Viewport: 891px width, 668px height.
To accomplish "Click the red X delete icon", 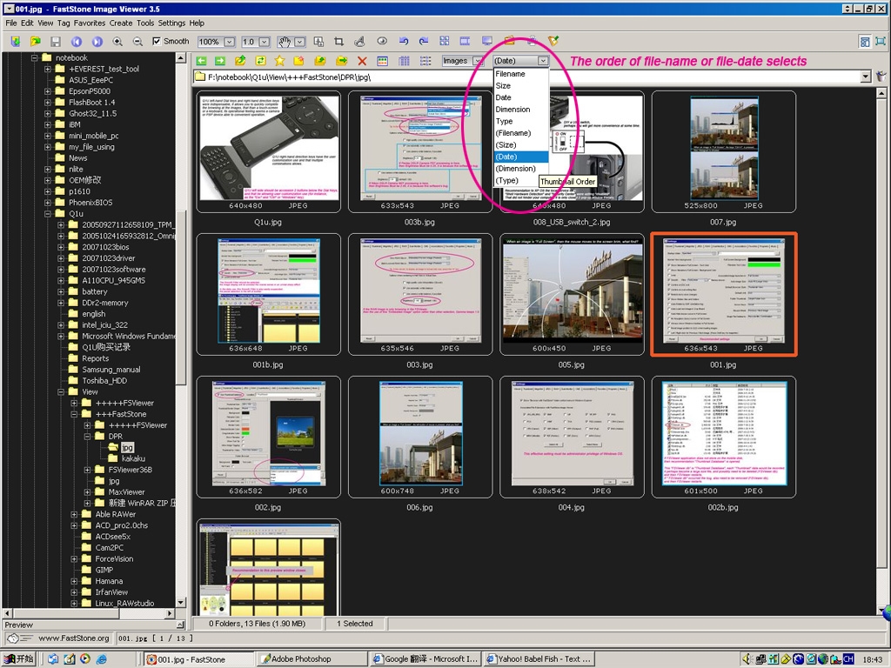I will click(362, 61).
